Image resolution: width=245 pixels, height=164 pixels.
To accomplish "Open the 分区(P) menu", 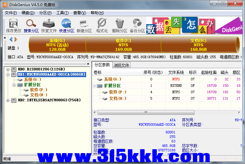I will [45, 13].
